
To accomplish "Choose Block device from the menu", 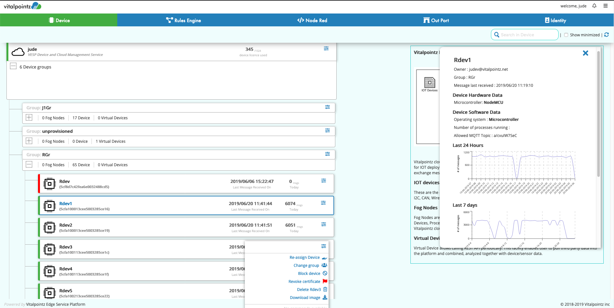I will click(x=312, y=274).
